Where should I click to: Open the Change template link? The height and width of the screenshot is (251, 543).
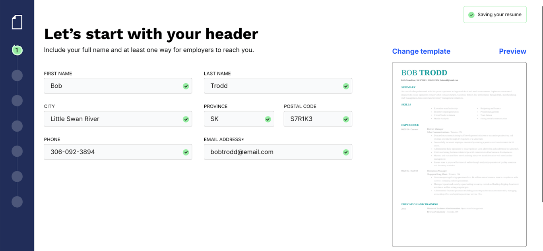click(421, 51)
